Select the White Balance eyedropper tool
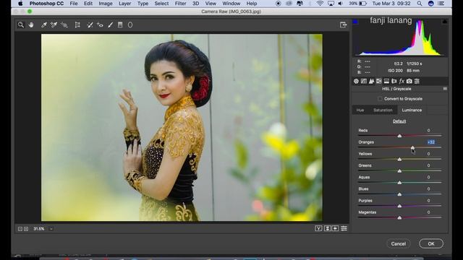 (x=43, y=25)
